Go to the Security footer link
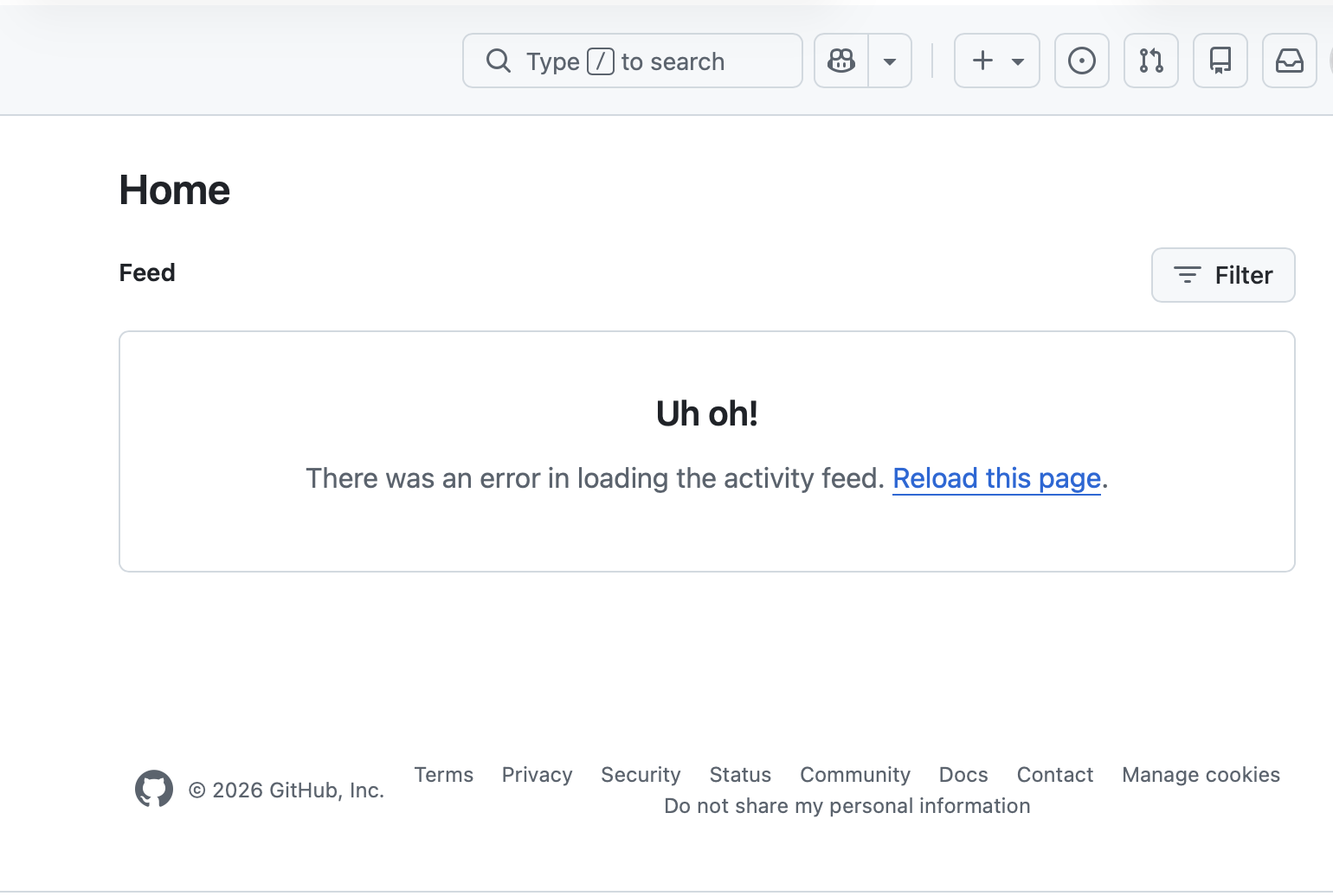Viewport: 1333px width, 896px height. click(641, 775)
